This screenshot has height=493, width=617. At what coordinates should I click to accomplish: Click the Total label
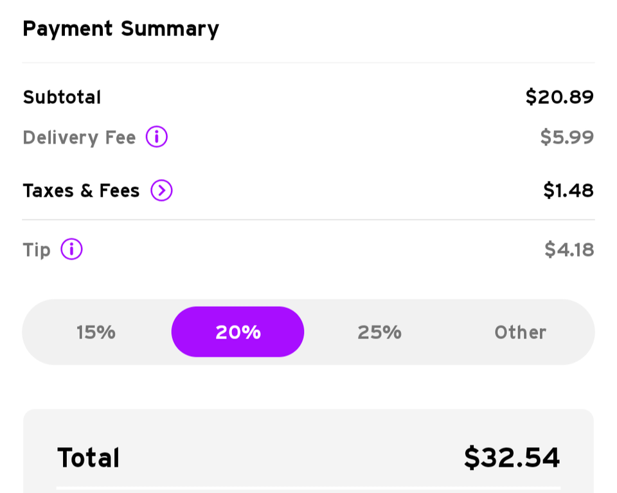[x=88, y=458]
